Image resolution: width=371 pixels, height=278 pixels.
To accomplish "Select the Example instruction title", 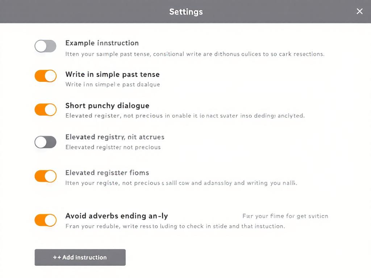I will tap(102, 43).
